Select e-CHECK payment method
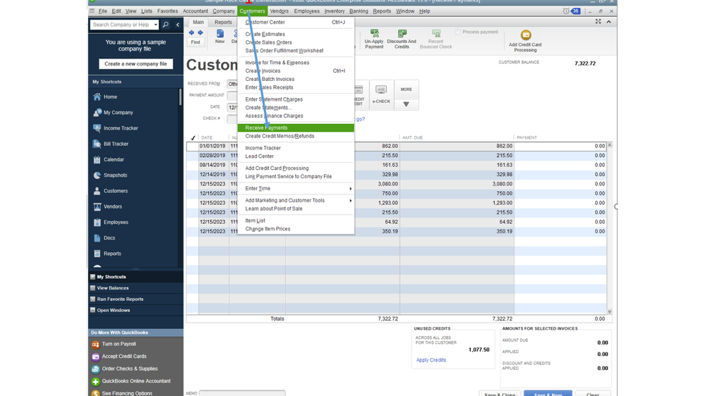Image resolution: width=705 pixels, height=396 pixels. coord(381,95)
